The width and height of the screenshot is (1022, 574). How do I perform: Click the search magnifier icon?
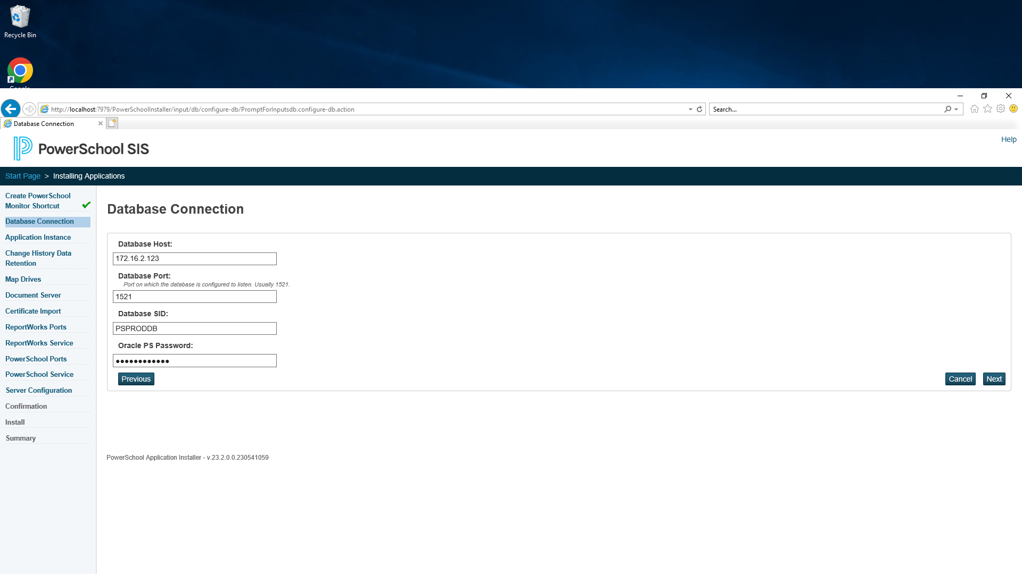tap(948, 109)
